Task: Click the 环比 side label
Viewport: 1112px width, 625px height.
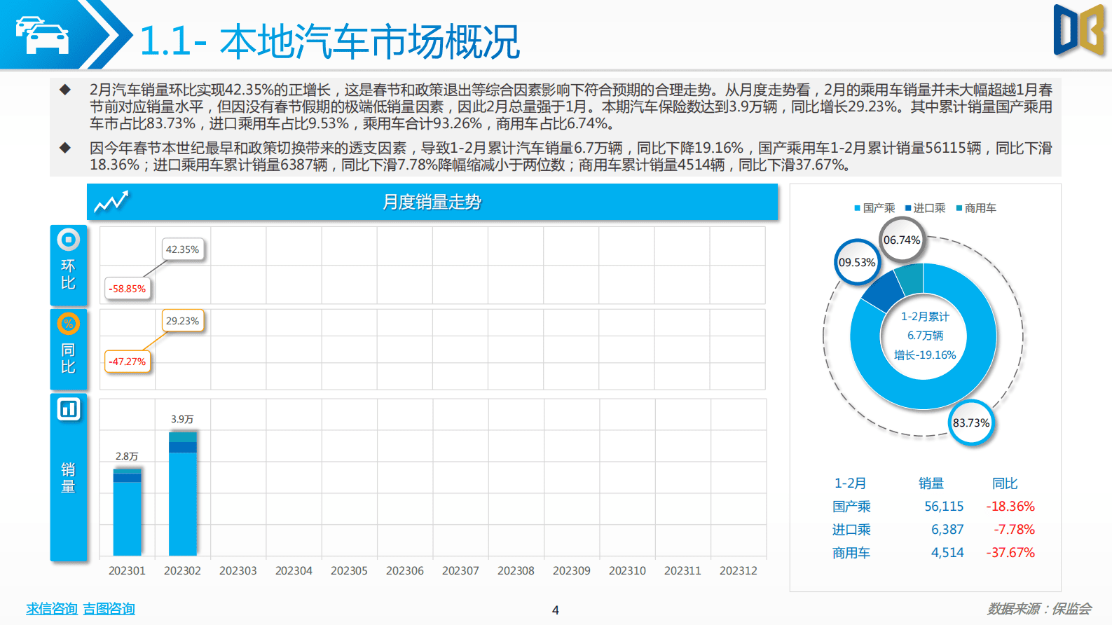Action: tap(68, 275)
